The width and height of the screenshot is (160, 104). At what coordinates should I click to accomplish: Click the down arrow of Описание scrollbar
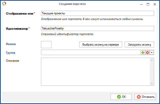[152, 83]
